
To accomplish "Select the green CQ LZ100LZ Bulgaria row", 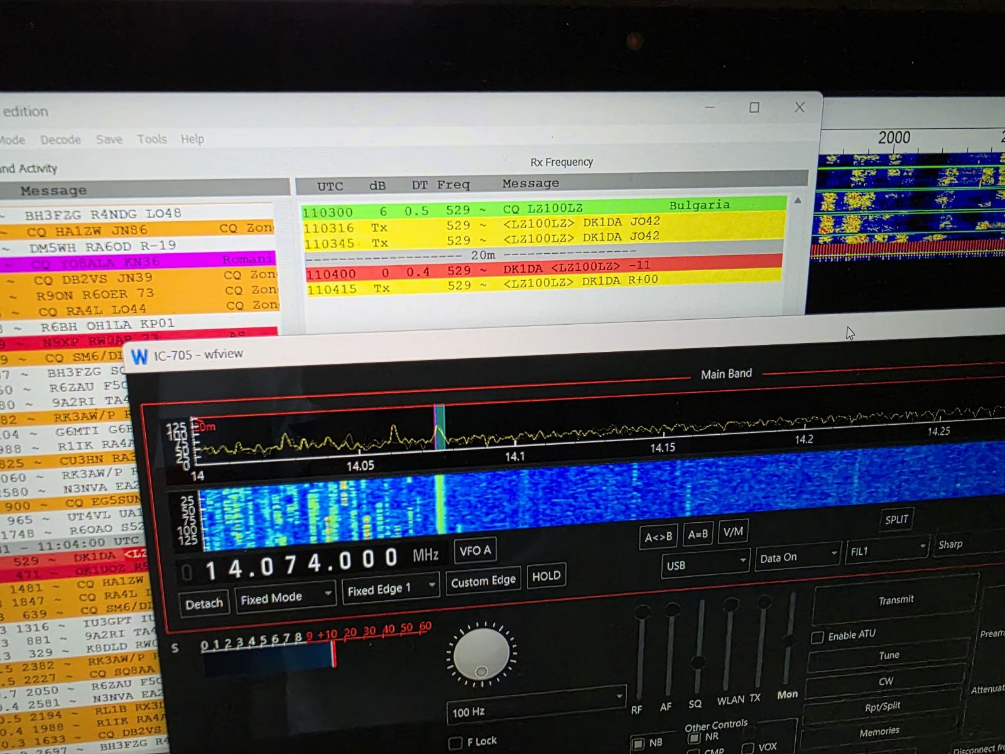I will pyautogui.click(x=544, y=207).
